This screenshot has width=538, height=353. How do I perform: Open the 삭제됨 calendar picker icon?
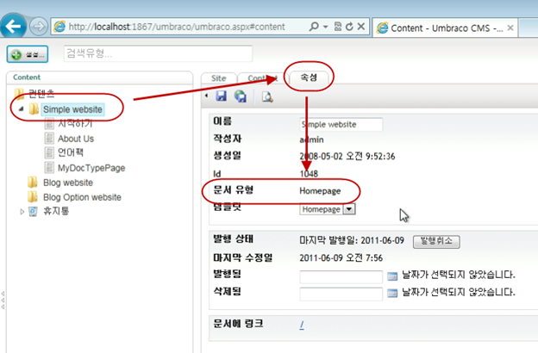[x=392, y=293]
